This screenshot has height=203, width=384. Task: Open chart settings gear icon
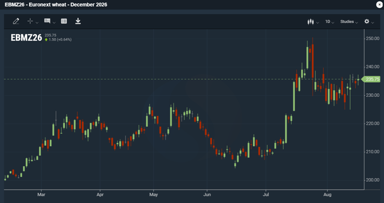tap(367, 21)
